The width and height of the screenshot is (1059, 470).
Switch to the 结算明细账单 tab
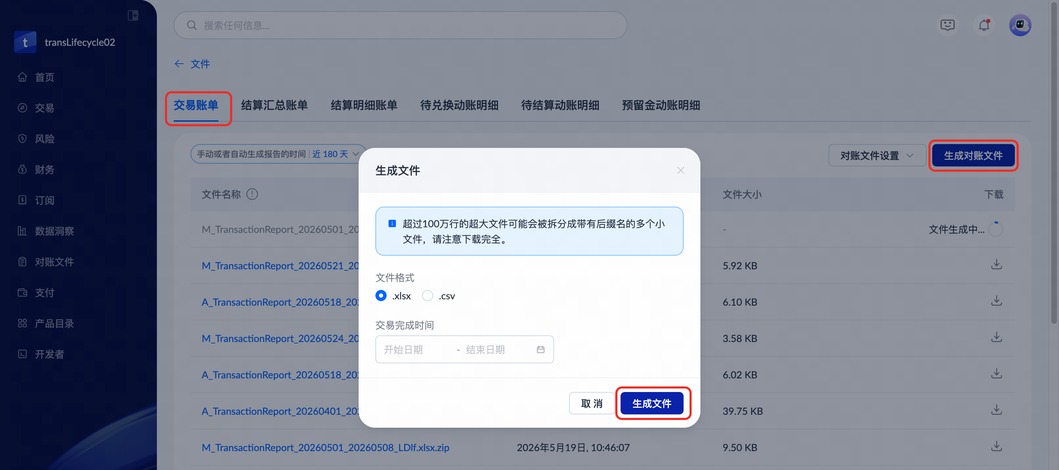point(364,105)
